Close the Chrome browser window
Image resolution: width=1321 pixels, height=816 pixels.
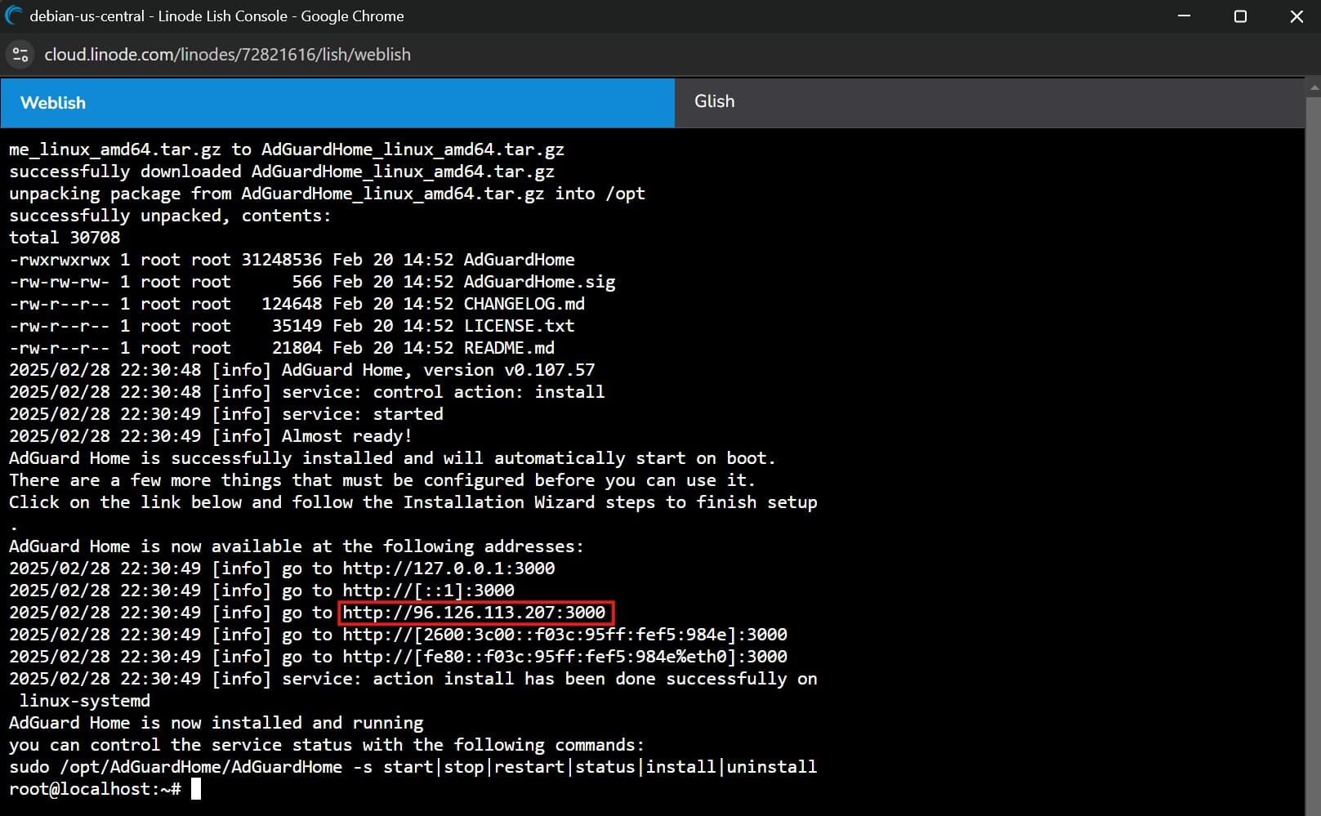[x=1297, y=16]
